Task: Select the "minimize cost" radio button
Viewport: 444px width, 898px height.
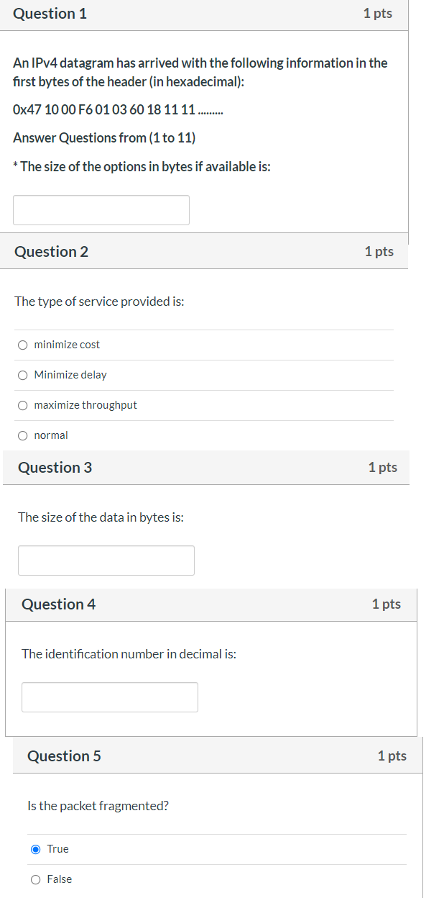Action: pos(22,345)
